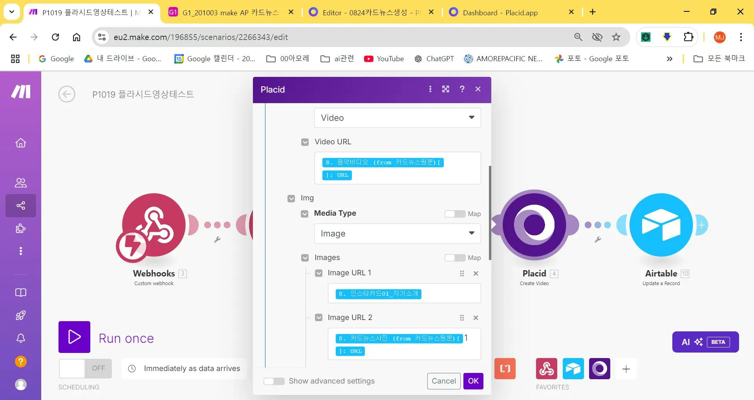
Task: Open Scenarios share icon in sidebar
Action: tap(21, 205)
